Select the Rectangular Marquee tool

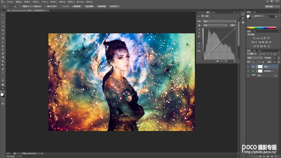[3, 19]
